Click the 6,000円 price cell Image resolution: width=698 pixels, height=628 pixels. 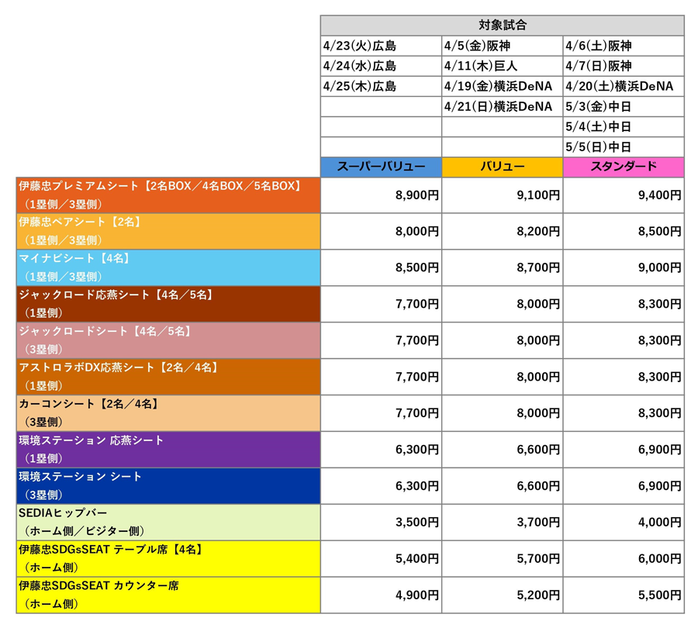[x=624, y=558]
